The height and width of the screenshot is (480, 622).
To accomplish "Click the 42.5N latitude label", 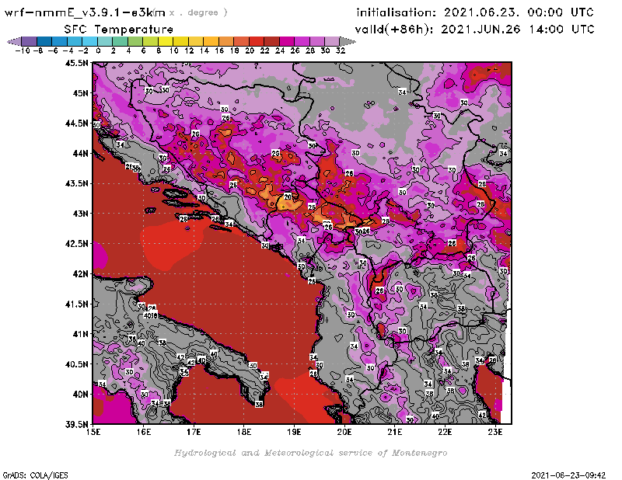I will tap(76, 243).
